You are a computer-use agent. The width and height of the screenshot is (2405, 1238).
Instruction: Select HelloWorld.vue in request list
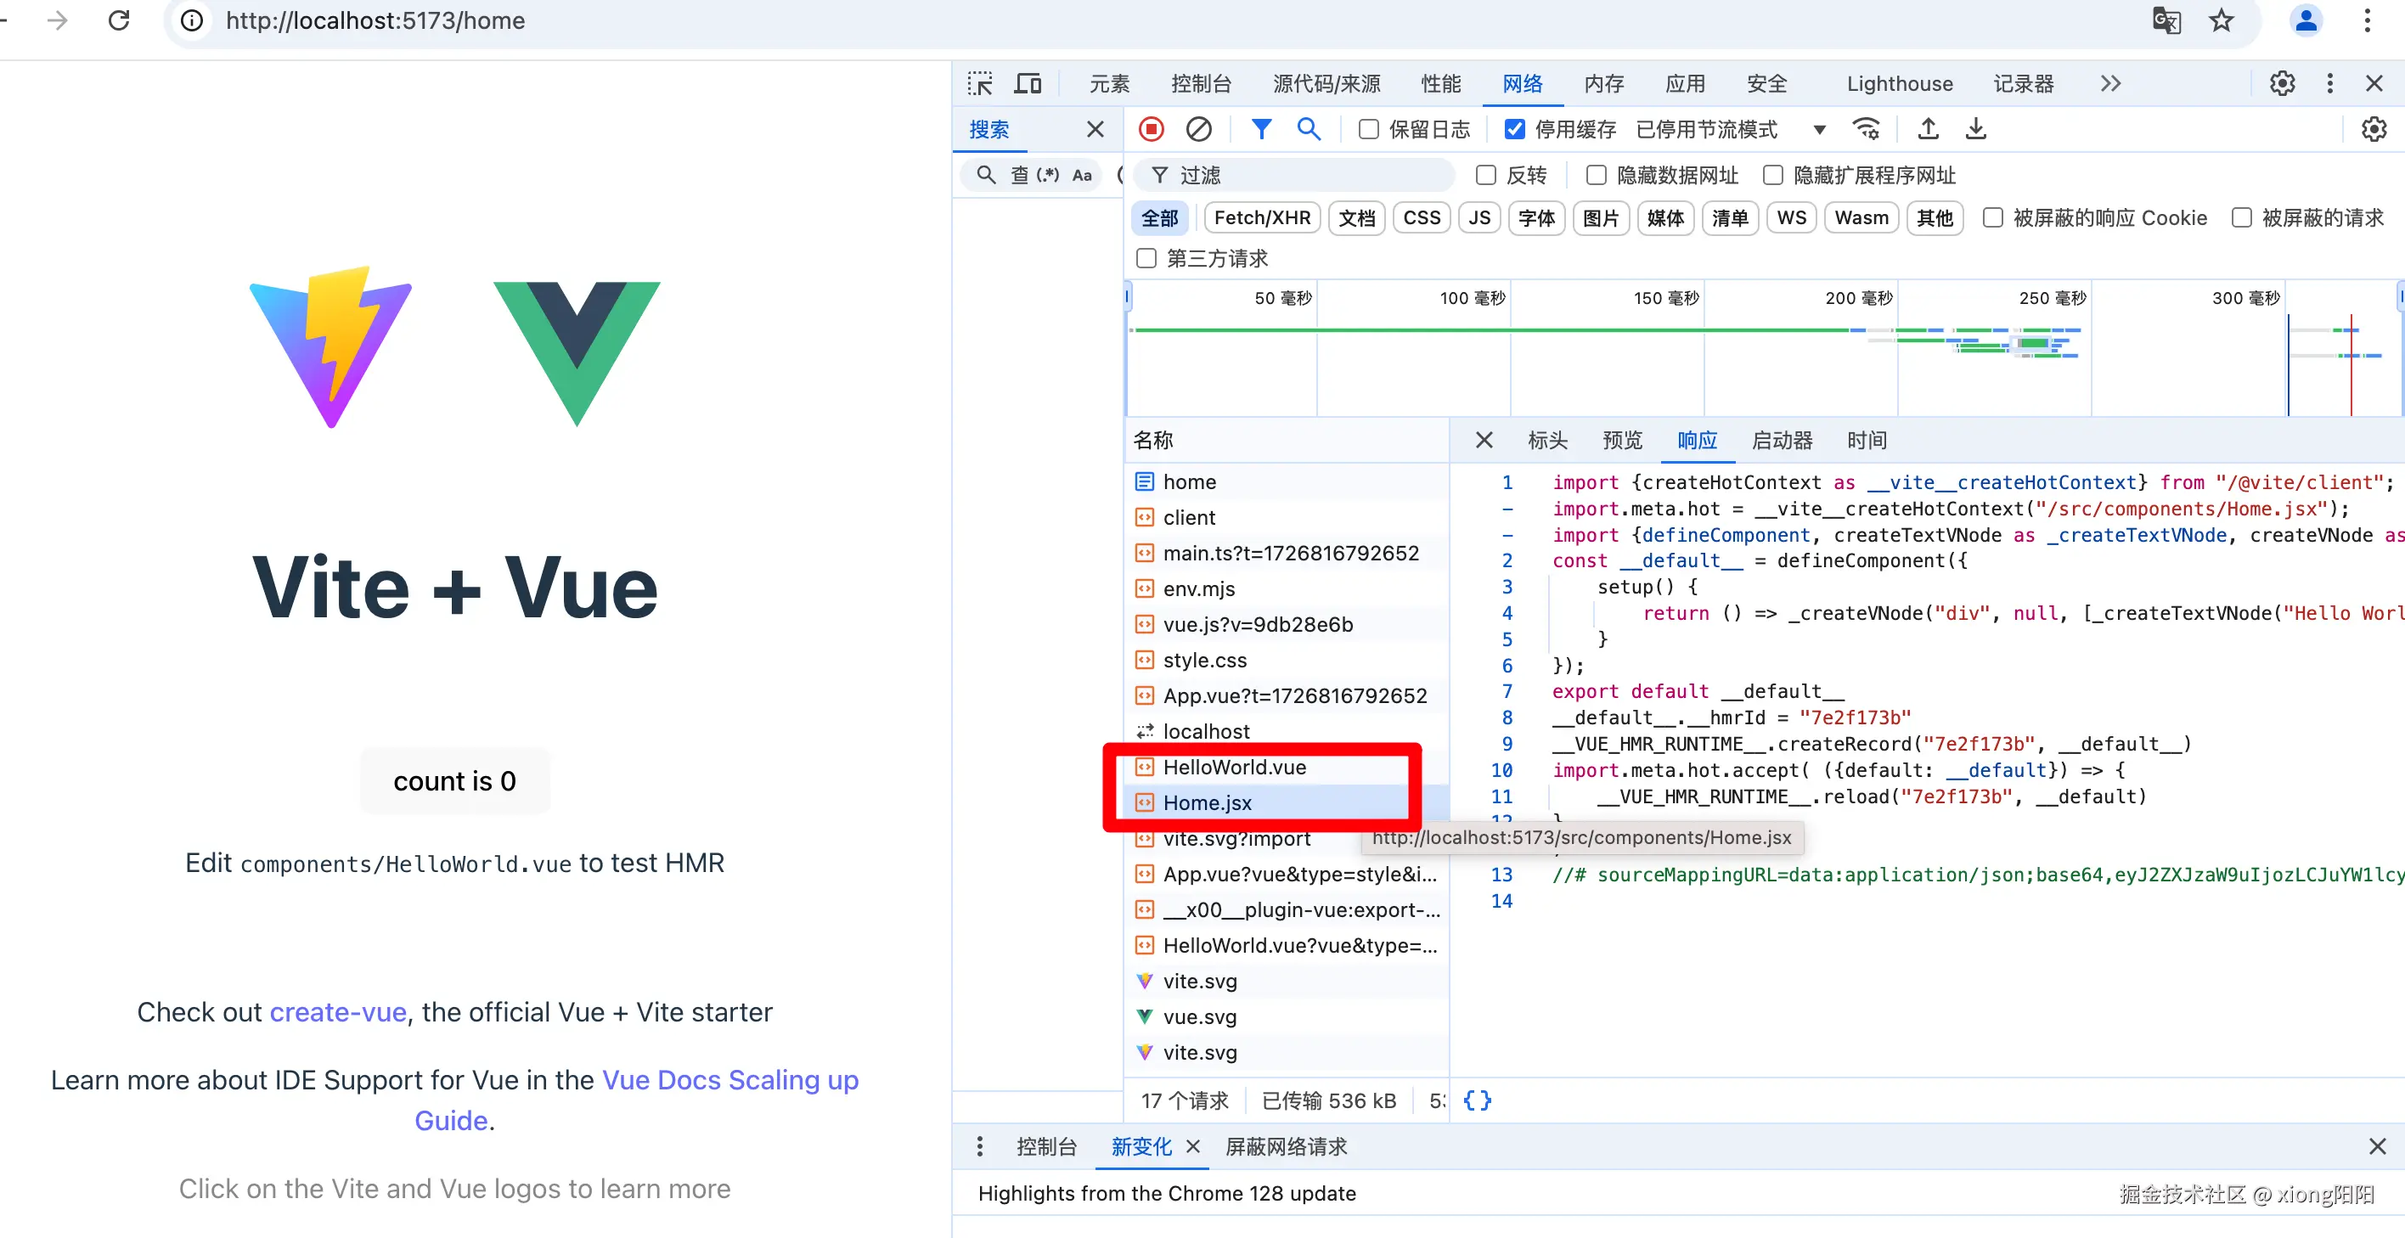1233,767
